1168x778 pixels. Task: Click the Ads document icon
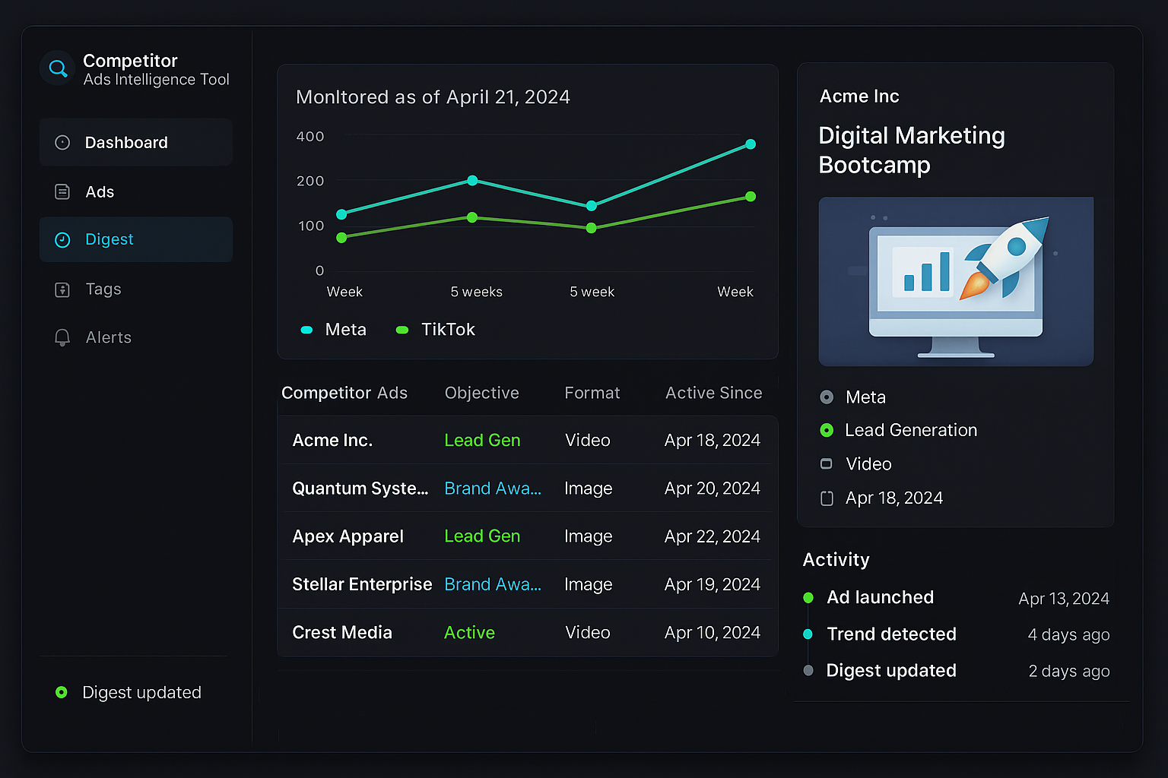click(x=62, y=191)
